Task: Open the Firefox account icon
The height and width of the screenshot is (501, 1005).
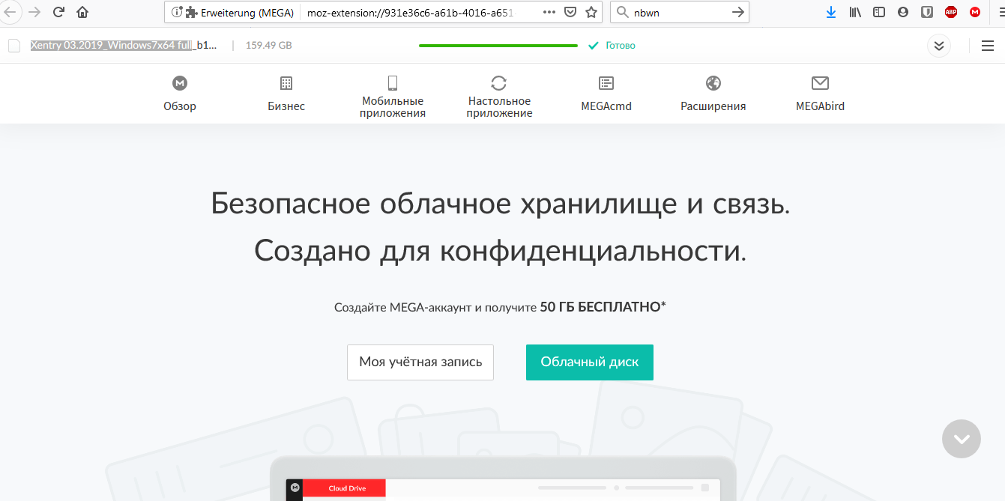Action: pyautogui.click(x=903, y=12)
